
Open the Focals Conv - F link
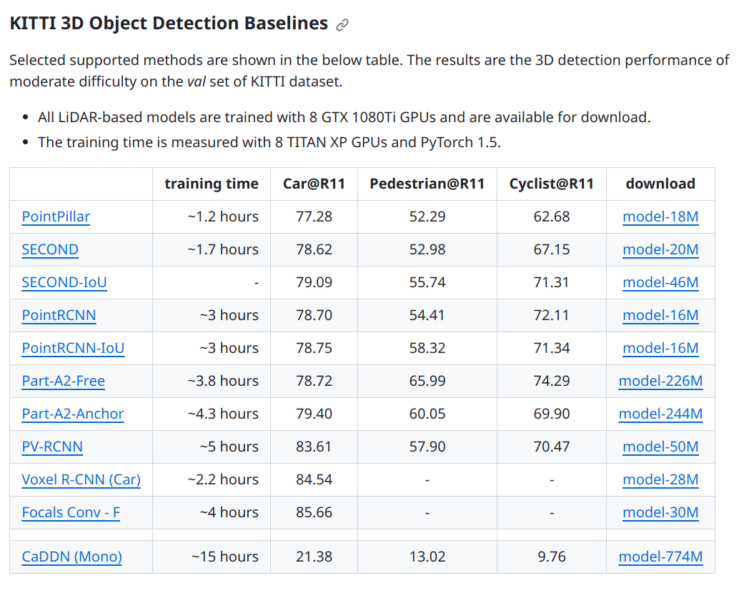pyautogui.click(x=71, y=512)
